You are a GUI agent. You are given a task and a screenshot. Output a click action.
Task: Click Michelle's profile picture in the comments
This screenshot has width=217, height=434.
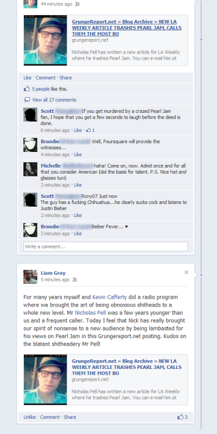[x=30, y=169]
